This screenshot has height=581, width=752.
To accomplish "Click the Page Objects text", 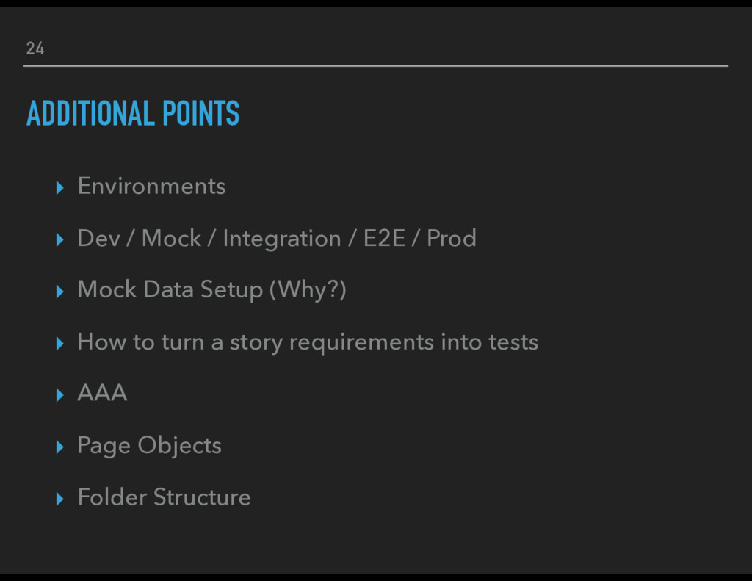I will pyautogui.click(x=149, y=446).
